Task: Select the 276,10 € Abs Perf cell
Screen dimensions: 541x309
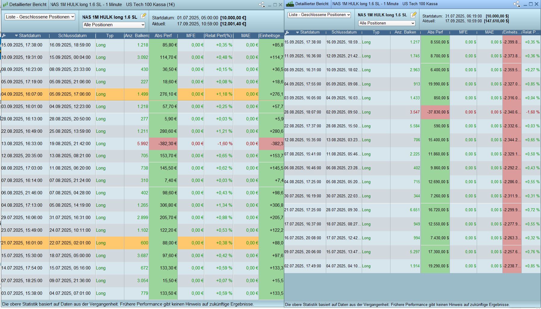Action: pyautogui.click(x=163, y=94)
